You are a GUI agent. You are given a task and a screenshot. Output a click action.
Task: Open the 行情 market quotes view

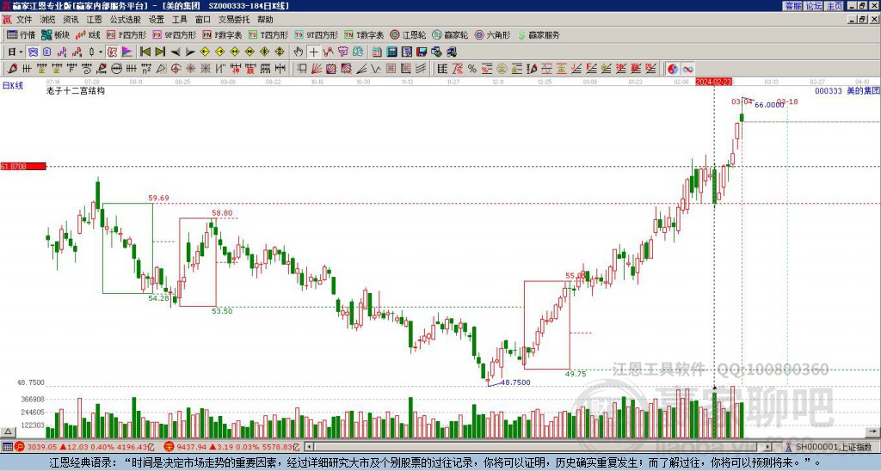pyautogui.click(x=21, y=34)
